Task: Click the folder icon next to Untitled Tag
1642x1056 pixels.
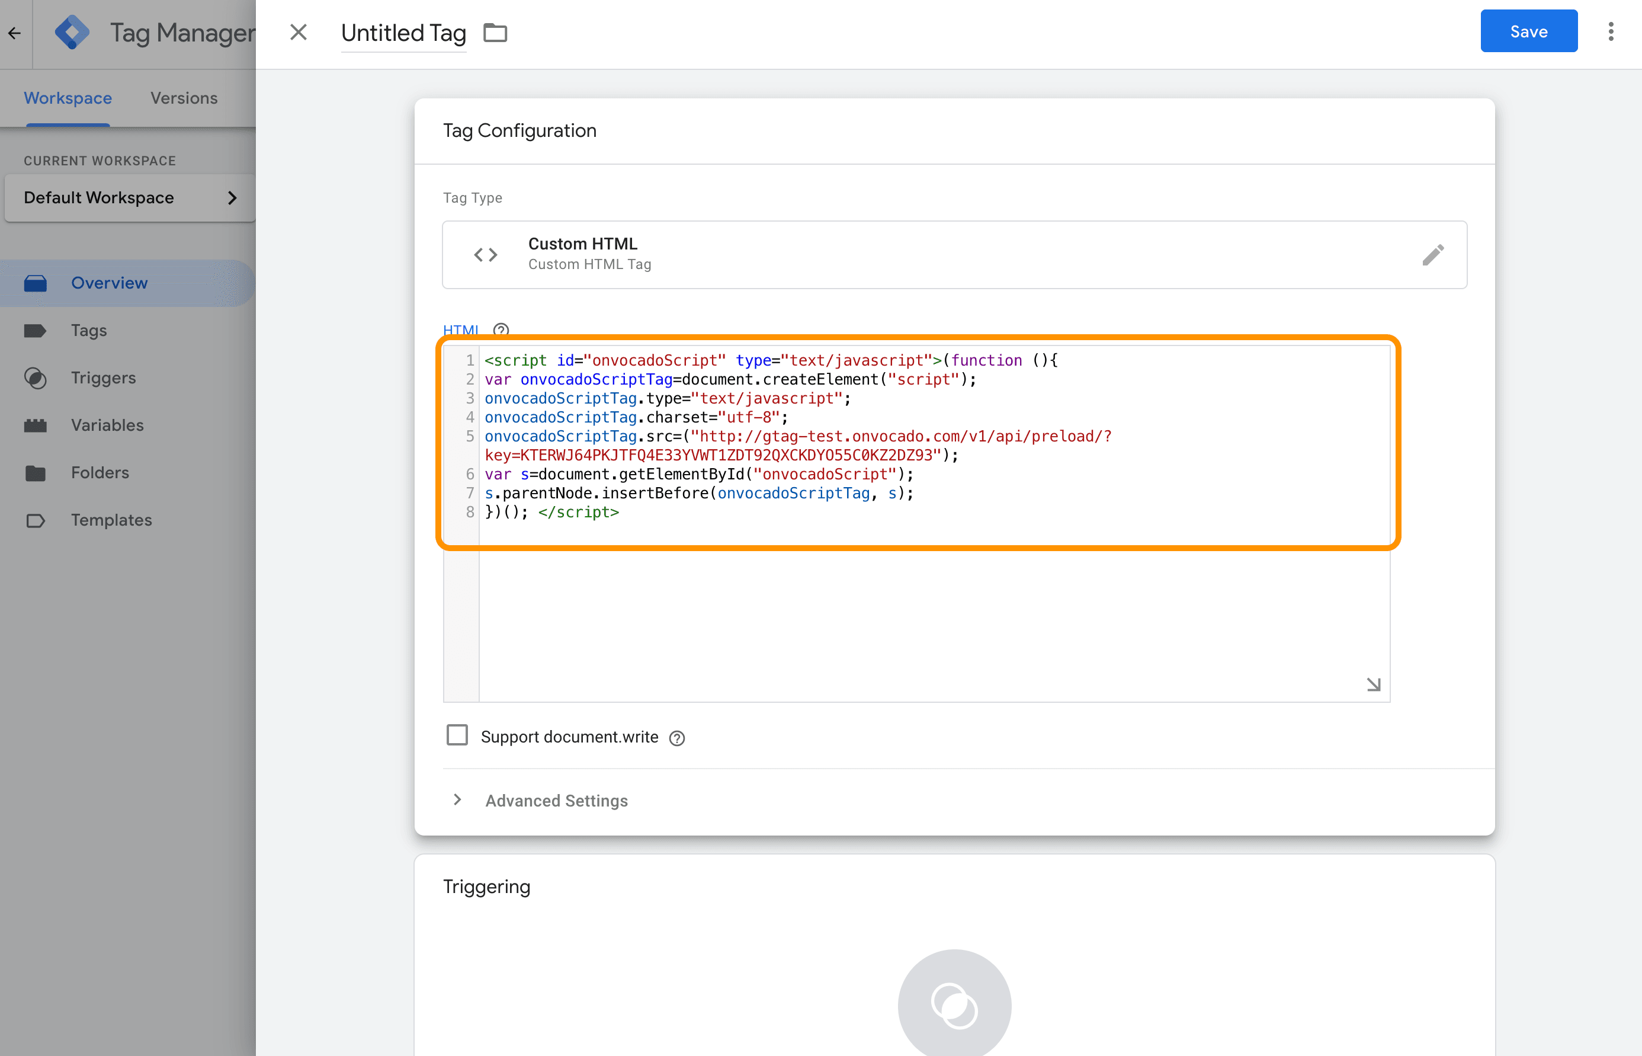Action: [495, 33]
